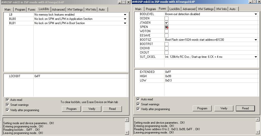Open Auto tab in the left window
Screen dimensions: 261x136
[x=102, y=10]
